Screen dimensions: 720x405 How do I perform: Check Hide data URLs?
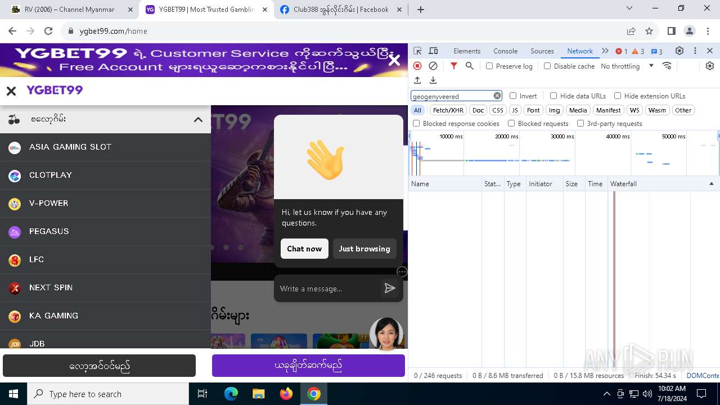pos(553,96)
